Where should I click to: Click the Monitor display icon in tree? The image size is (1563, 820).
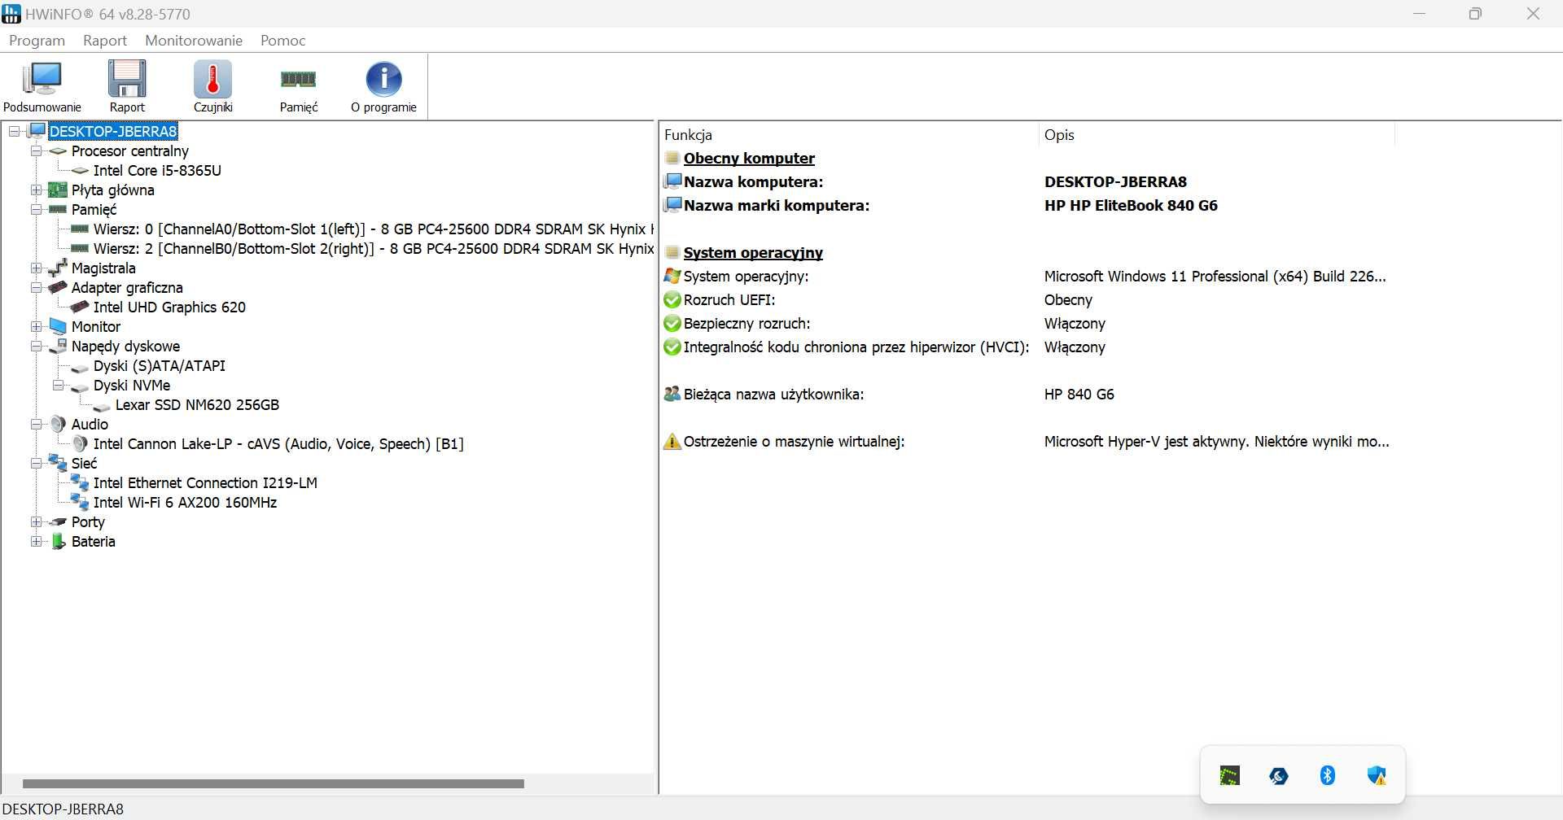(x=58, y=326)
